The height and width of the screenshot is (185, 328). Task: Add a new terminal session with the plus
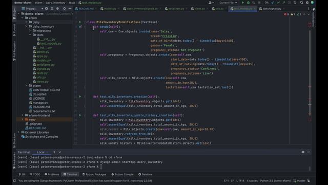[54, 152]
